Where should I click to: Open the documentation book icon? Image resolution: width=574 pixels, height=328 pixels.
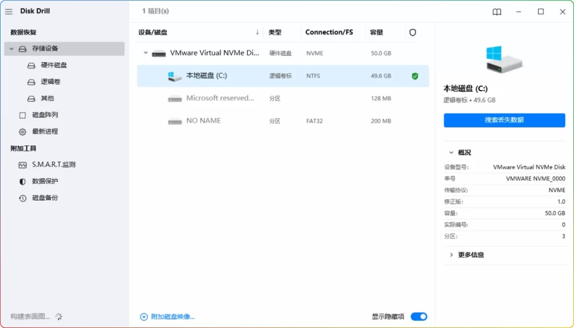tap(497, 11)
